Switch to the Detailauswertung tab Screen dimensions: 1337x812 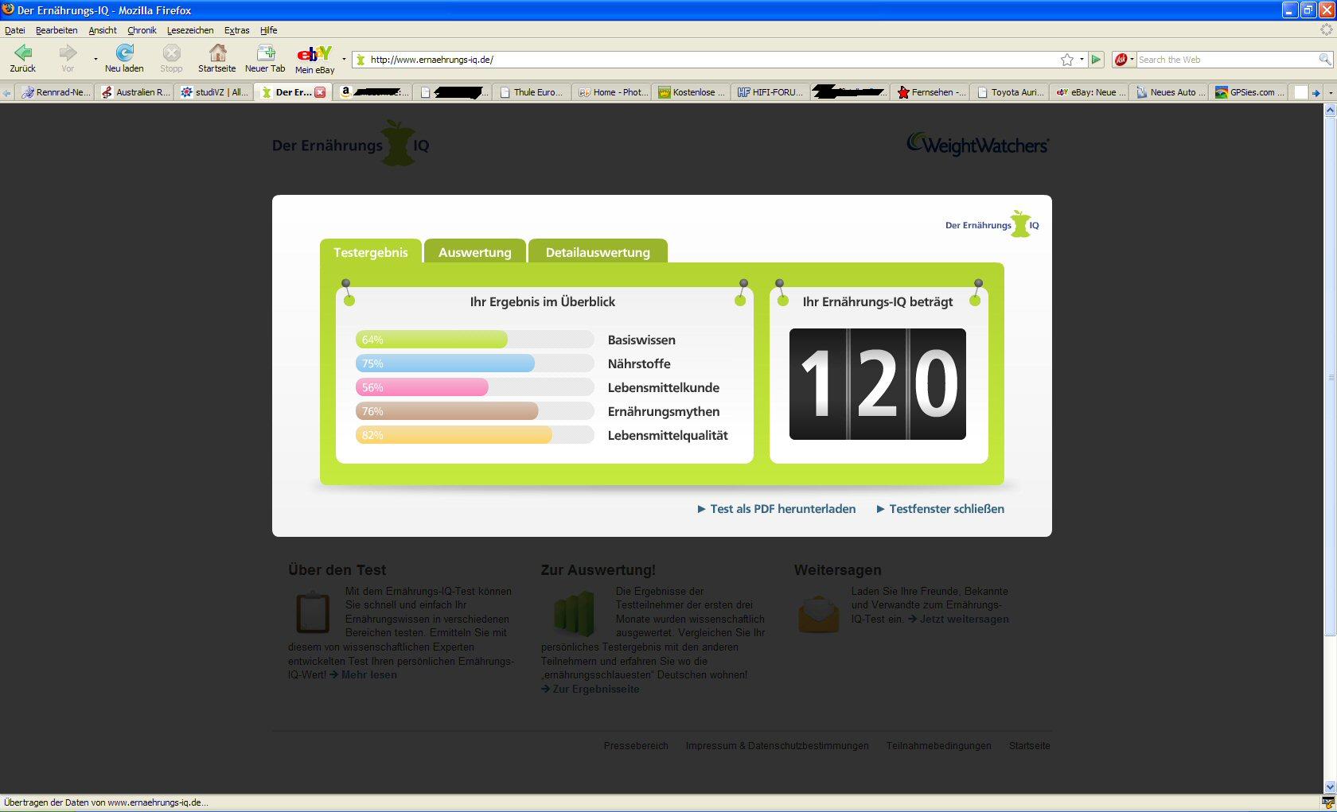pyautogui.click(x=598, y=252)
